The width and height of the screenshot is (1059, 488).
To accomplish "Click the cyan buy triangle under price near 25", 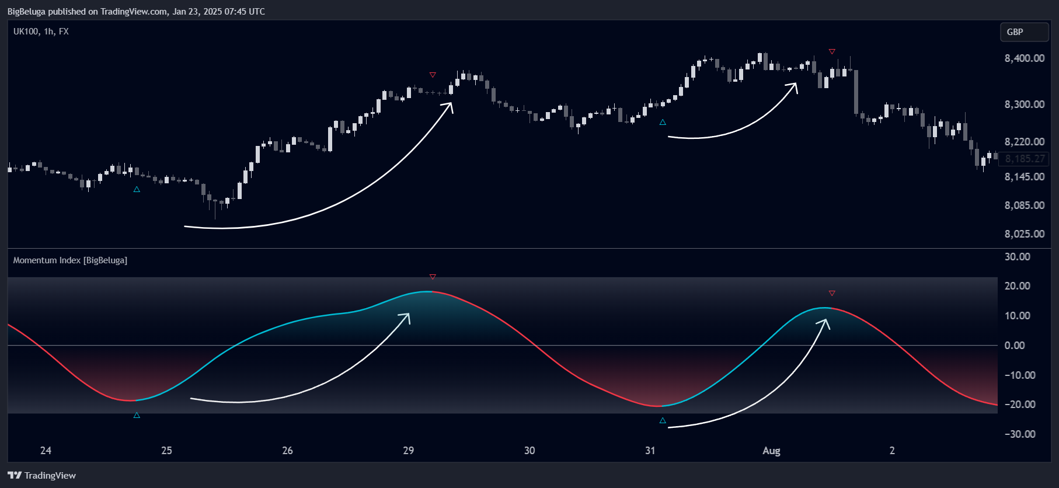I will click(x=137, y=189).
